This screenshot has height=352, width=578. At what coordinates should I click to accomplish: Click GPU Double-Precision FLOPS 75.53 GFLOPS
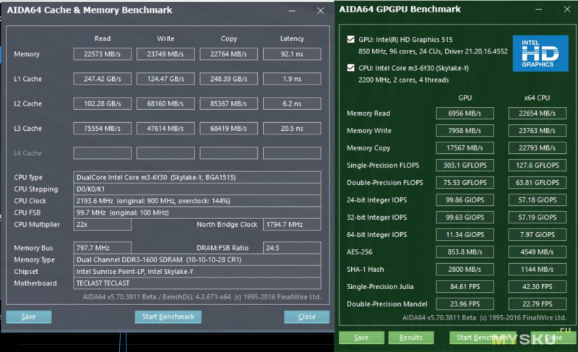click(x=465, y=182)
